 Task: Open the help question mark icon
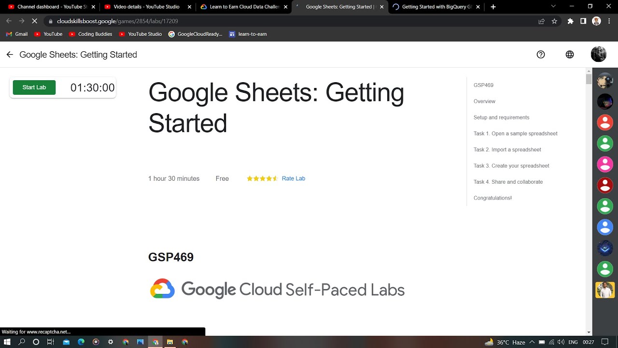tap(541, 55)
